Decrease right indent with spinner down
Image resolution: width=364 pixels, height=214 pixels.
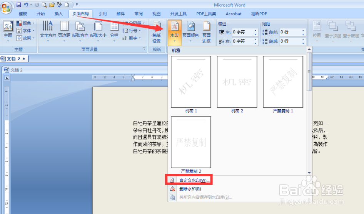[x=255, y=43]
